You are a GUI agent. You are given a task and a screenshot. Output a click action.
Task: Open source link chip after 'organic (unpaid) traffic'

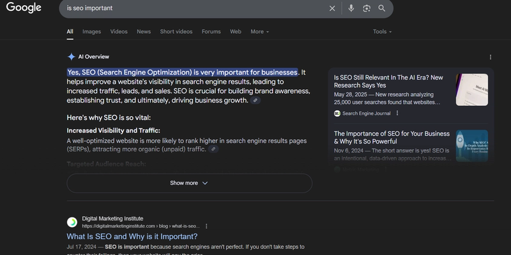pyautogui.click(x=213, y=149)
